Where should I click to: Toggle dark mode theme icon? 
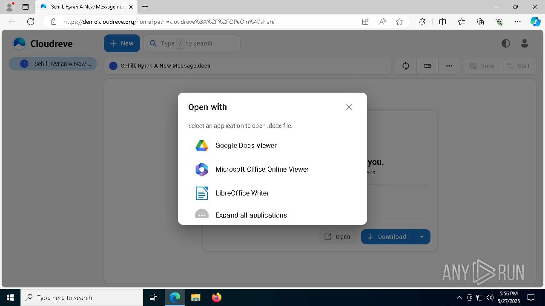pos(506,43)
